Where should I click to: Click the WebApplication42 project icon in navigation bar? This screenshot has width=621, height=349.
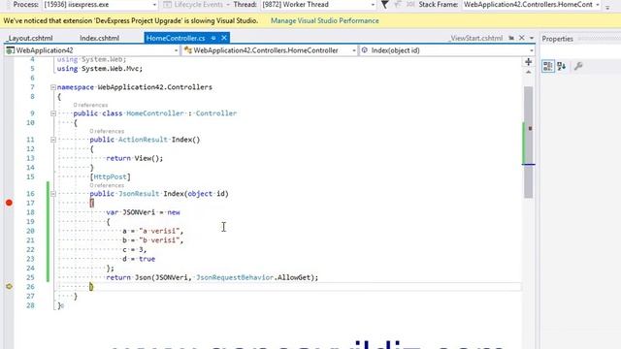pyautogui.click(x=11, y=50)
